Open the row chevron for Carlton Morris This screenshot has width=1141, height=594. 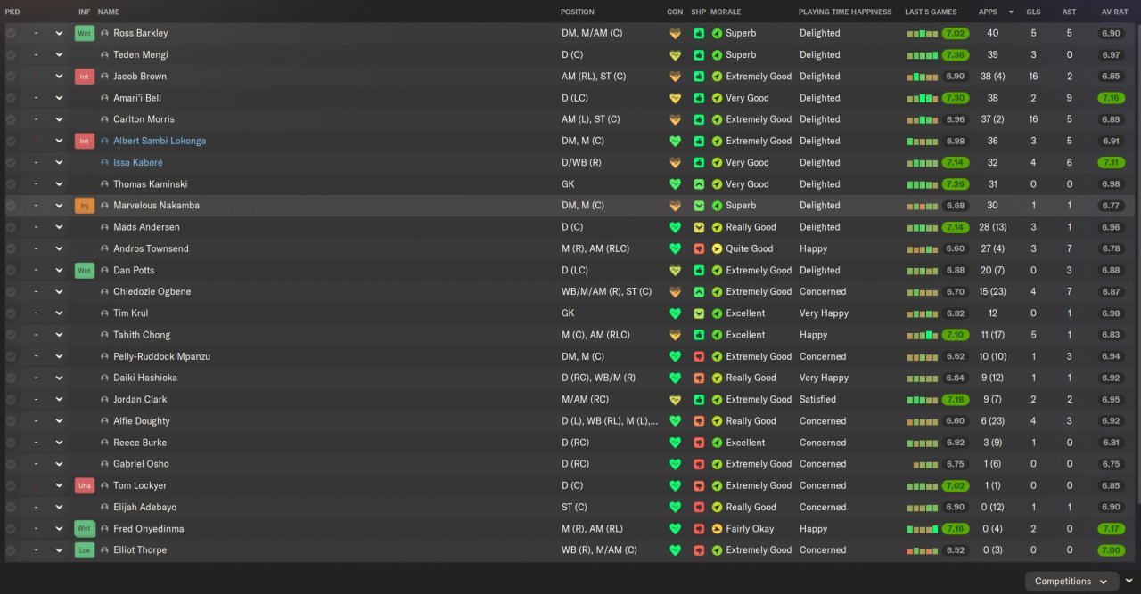59,119
